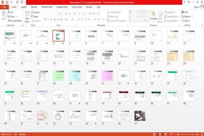This screenshot has width=204, height=136.
Task: Open Clipboard pane dialog launcher
Action: point(22,25)
